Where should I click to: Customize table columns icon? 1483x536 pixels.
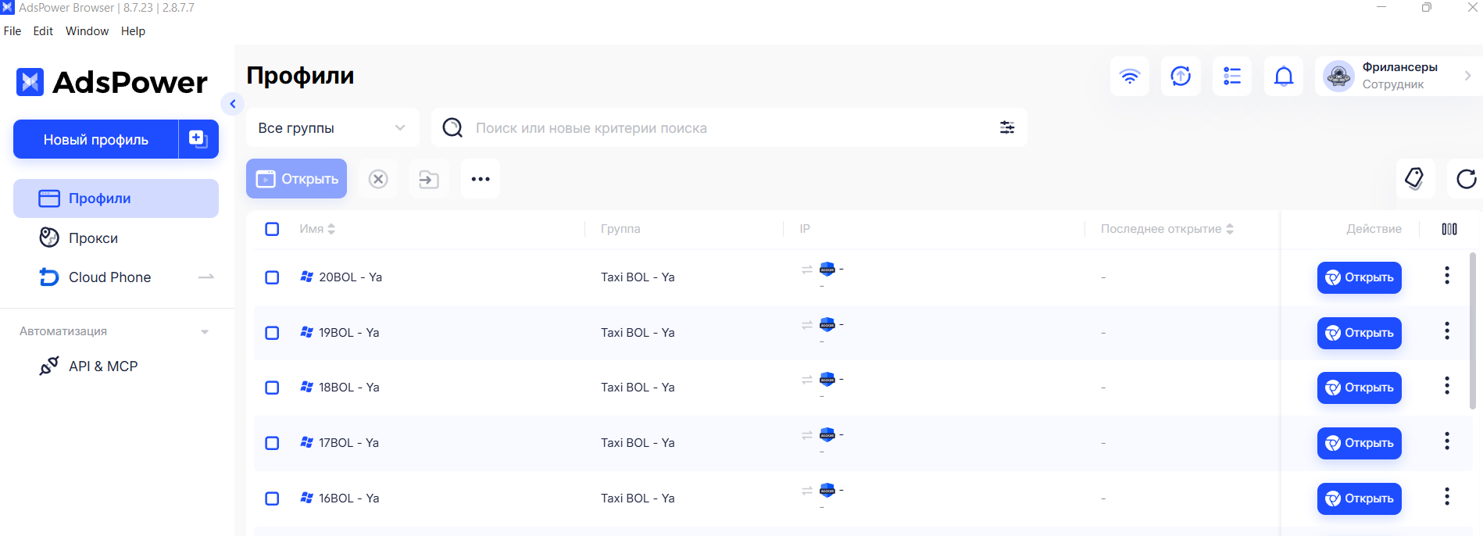pyautogui.click(x=1449, y=229)
